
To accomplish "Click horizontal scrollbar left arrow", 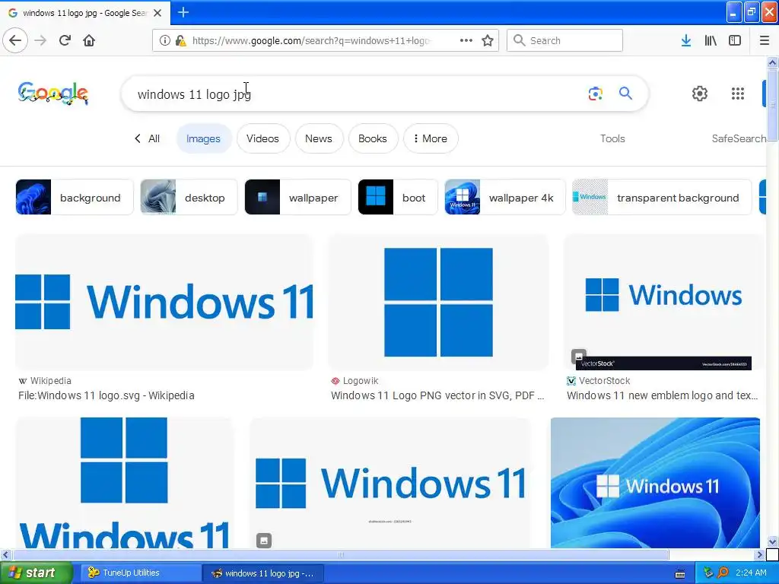I will tap(5, 554).
